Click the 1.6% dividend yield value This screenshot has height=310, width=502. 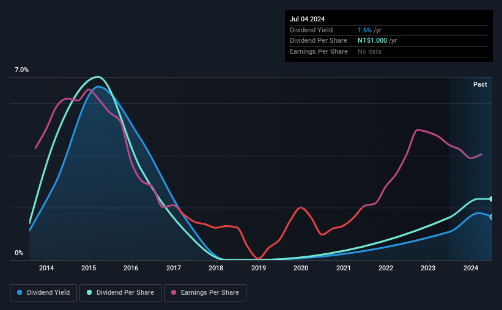364,30
